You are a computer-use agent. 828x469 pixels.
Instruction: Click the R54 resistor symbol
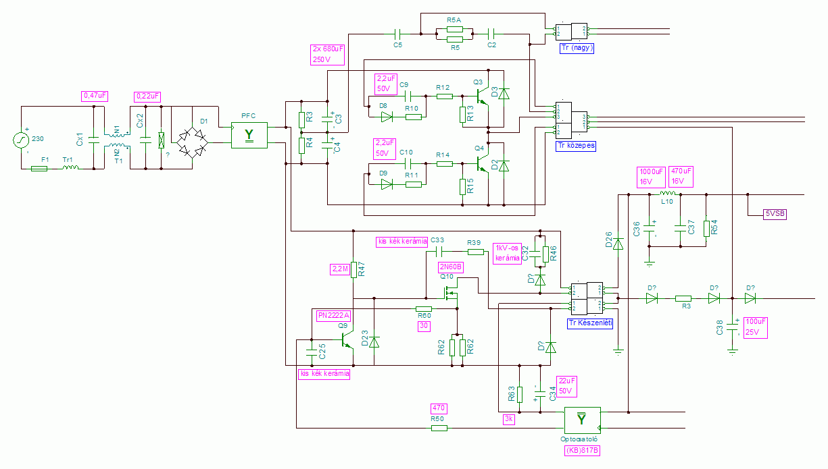click(x=705, y=228)
